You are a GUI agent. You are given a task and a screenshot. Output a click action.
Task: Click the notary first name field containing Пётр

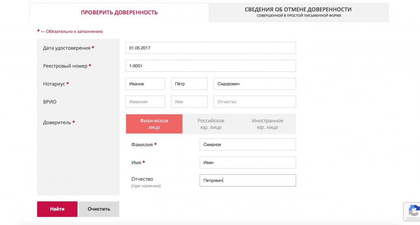[189, 84]
